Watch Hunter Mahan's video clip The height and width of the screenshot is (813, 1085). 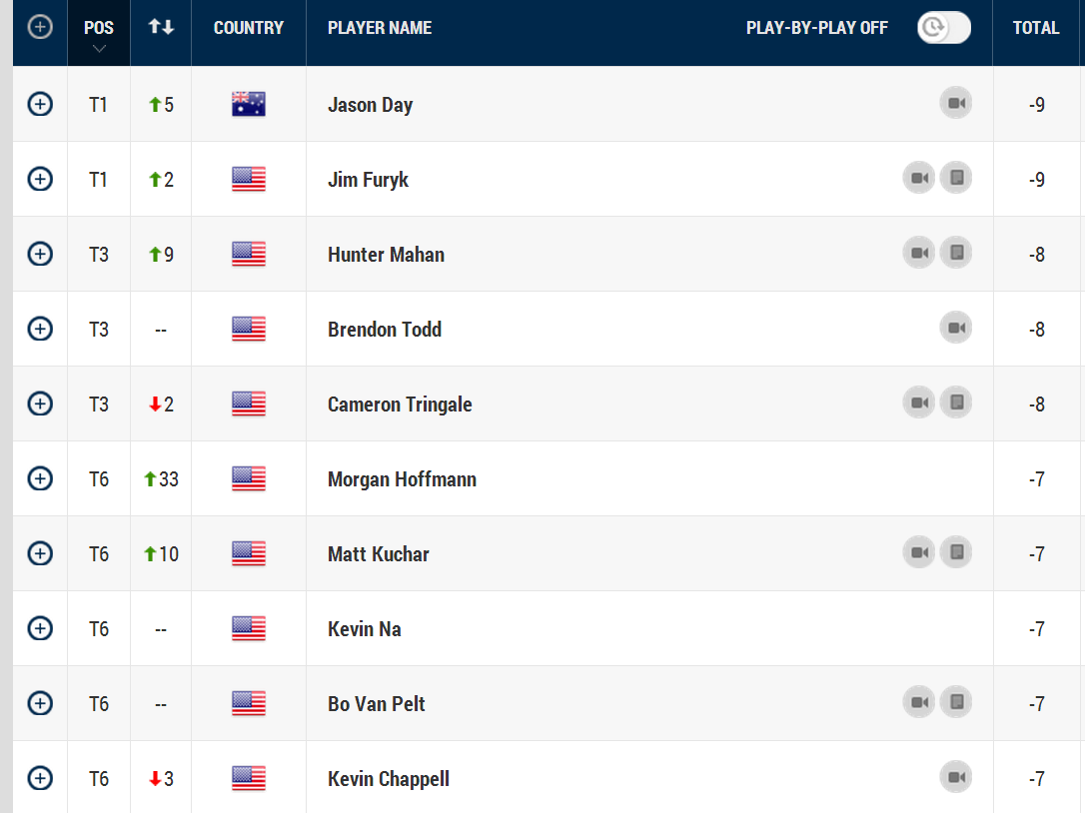(919, 253)
